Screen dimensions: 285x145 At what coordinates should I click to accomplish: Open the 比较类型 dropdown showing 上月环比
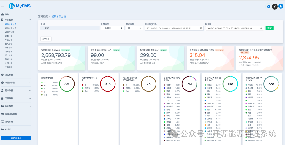coord(113,28)
